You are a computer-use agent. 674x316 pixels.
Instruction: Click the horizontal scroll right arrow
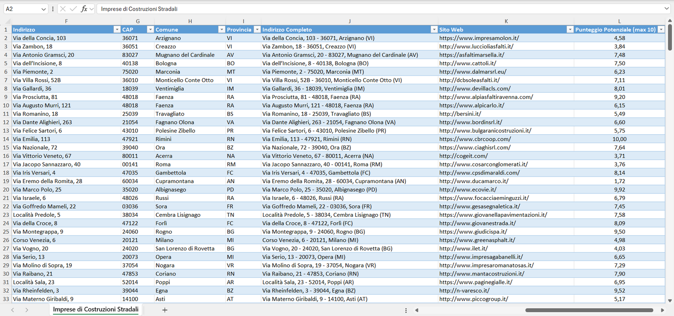[x=662, y=310]
